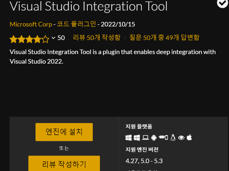Click the Apple logo platform icon

tap(189, 137)
